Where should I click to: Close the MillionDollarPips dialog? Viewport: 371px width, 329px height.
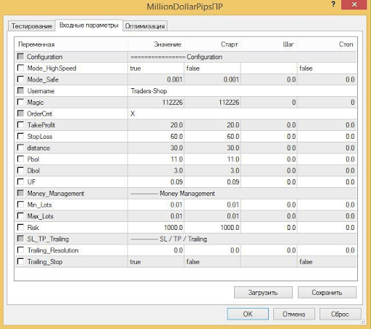(x=354, y=4)
